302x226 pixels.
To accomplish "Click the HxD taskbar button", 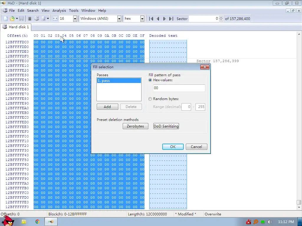I will point(51,222).
